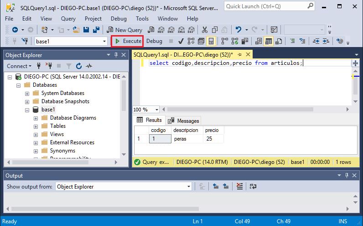Click the Disconnect plug icon in Object Explorer
Screen dimensions: 363x226
(x=49, y=66)
